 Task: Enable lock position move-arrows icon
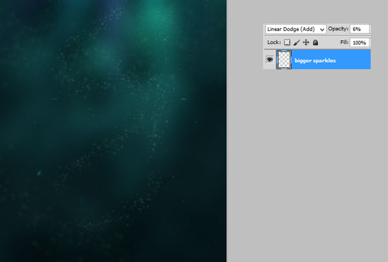[306, 43]
